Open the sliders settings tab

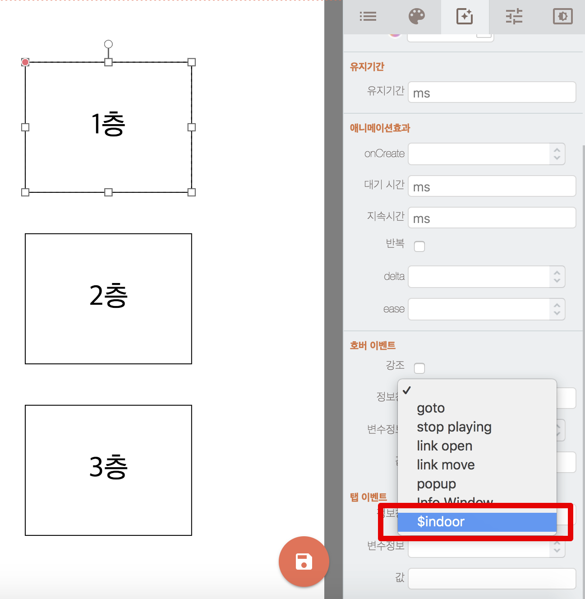coord(514,17)
